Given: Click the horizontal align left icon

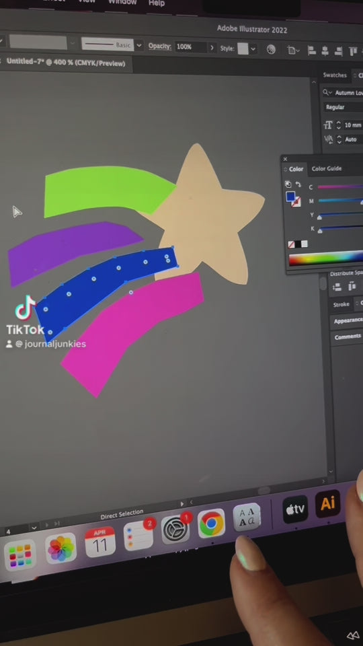Looking at the screenshot, I should 311,50.
